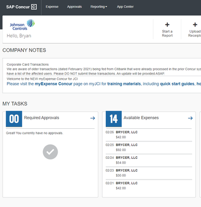Image resolution: width=201 pixels, height=207 pixels.
Task: Open Required Approvals via its arrow icon
Action: click(x=93, y=118)
